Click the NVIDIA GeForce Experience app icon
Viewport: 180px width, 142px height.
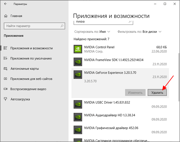78,75
